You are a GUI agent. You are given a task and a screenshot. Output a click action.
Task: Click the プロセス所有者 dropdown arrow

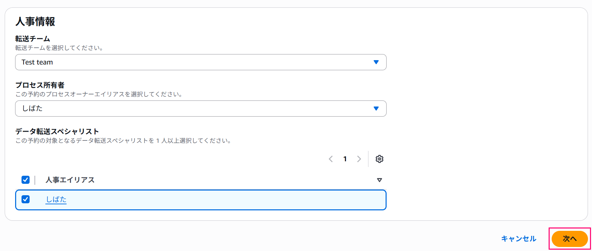376,109
